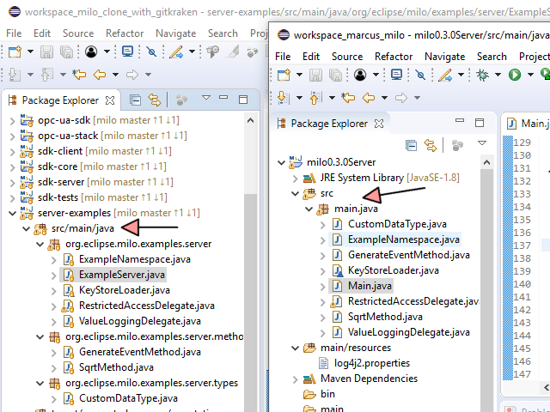Open Navigate menu in right window
The width and height of the screenshot is (550, 412).
pos(445,57)
